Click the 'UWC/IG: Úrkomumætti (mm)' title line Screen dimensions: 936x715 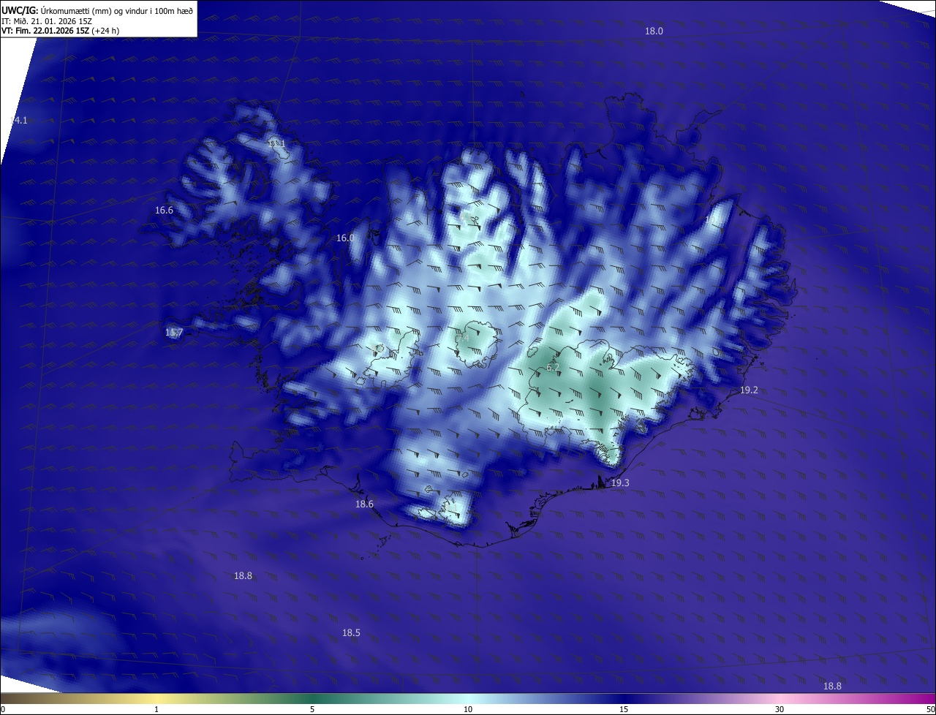click(97, 10)
